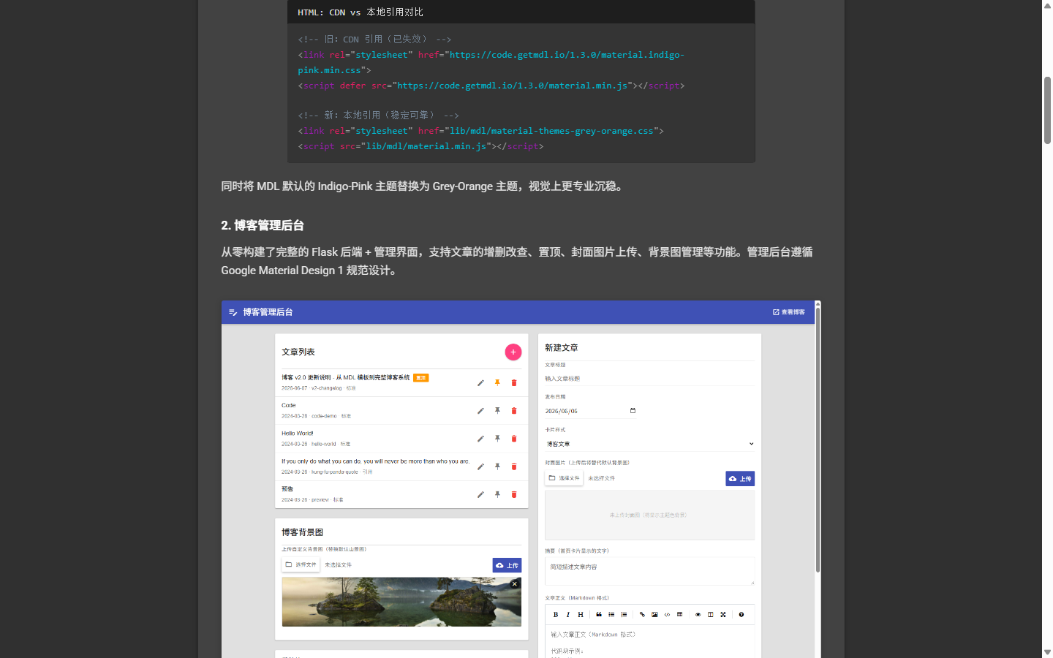
Task: Toggle bold in the Markdown editor
Action: (556, 615)
